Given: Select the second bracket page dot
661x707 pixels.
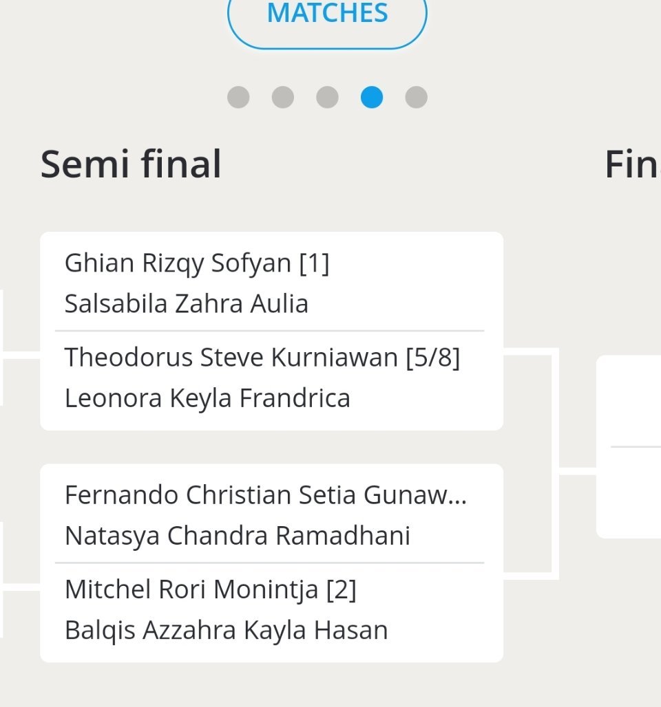Looking at the screenshot, I should click(283, 97).
